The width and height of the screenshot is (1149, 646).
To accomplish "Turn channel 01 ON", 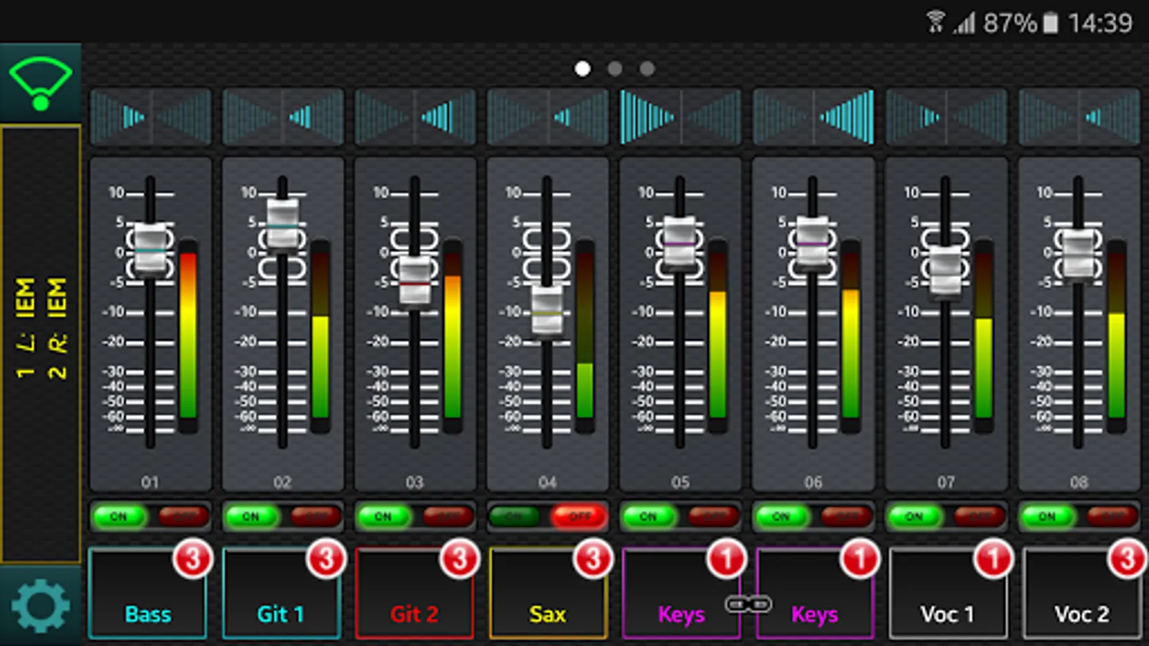I will click(118, 516).
